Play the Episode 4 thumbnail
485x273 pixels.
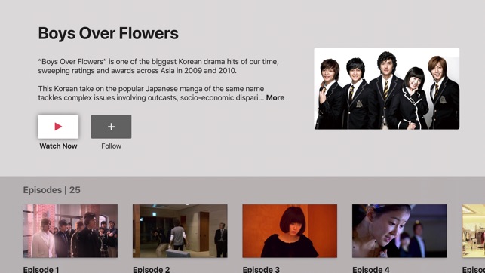click(399, 231)
